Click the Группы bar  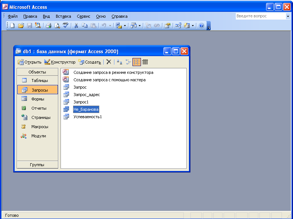(x=37, y=165)
